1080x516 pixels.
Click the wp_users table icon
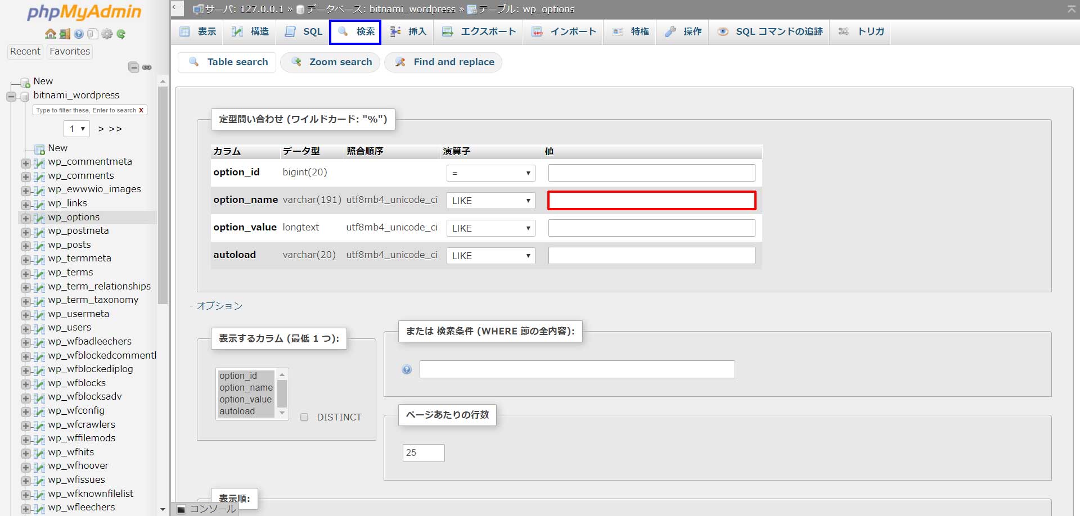[x=39, y=329]
